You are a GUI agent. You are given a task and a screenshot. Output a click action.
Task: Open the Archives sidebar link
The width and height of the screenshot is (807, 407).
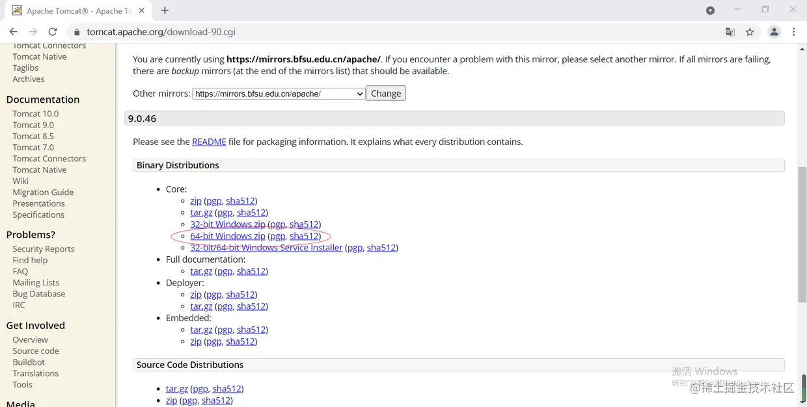[x=29, y=79]
